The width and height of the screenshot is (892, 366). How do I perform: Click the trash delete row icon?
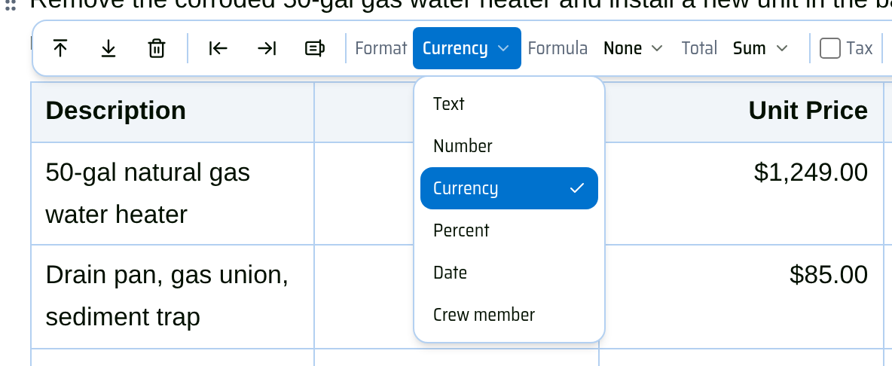157,48
